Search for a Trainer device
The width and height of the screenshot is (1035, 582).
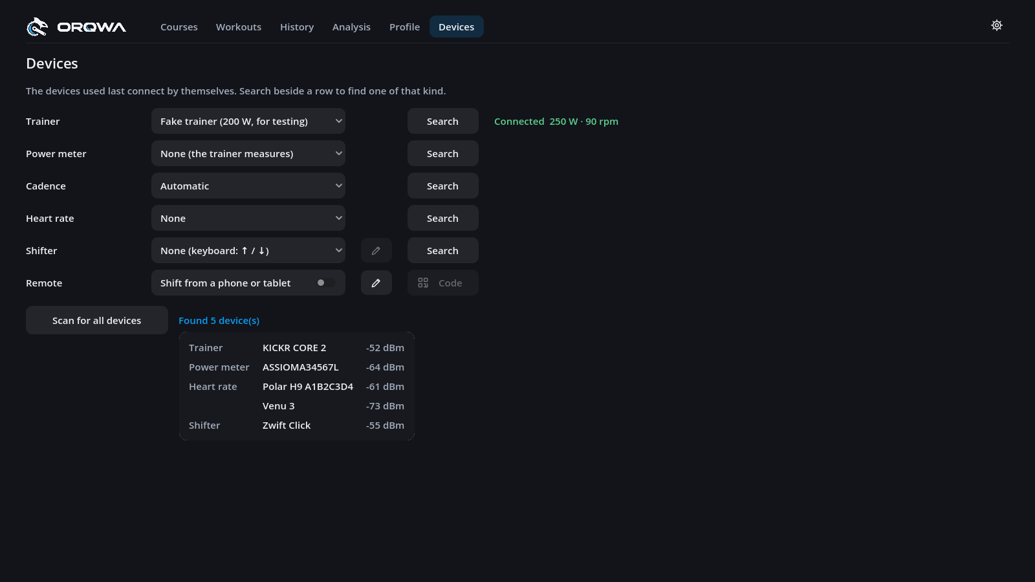point(443,121)
